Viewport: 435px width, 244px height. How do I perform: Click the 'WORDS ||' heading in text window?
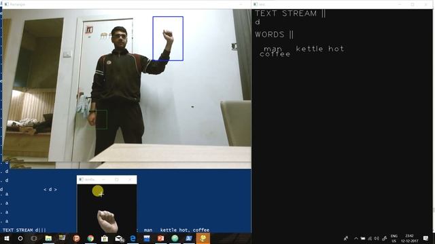(274, 35)
